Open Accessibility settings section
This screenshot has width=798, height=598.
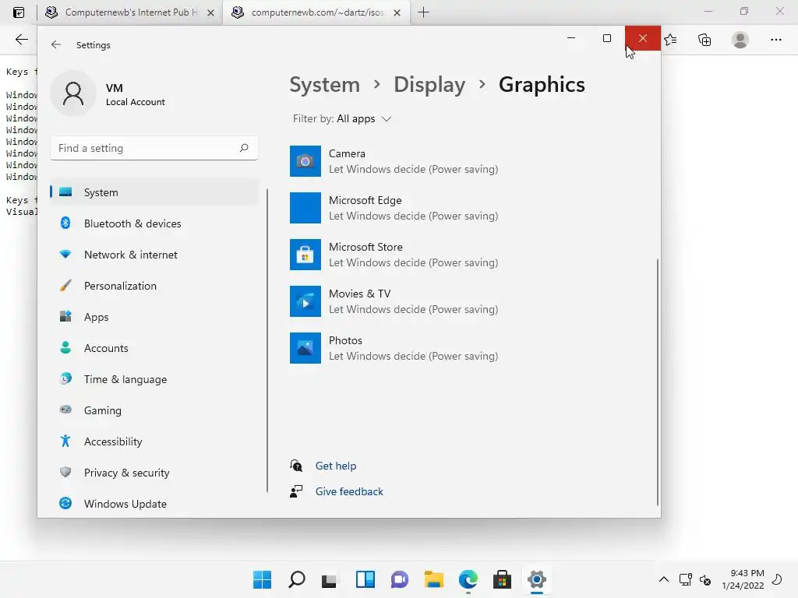click(154, 441)
